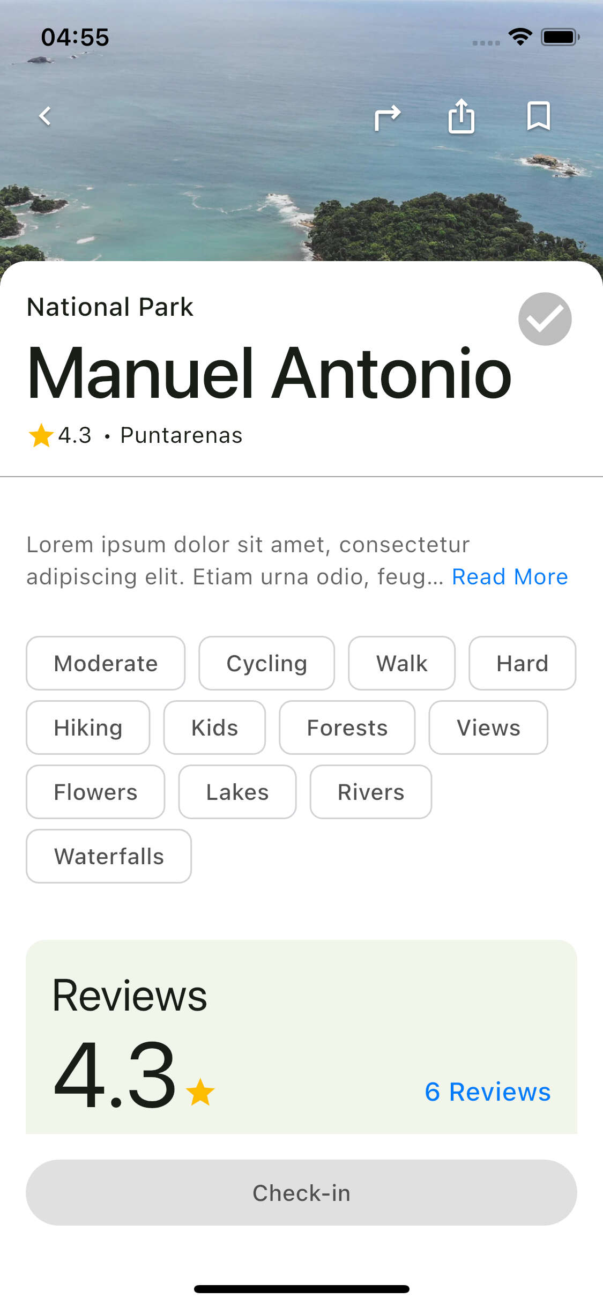Tap the reviews rating star icon
603x1306 pixels.
[x=200, y=1092]
